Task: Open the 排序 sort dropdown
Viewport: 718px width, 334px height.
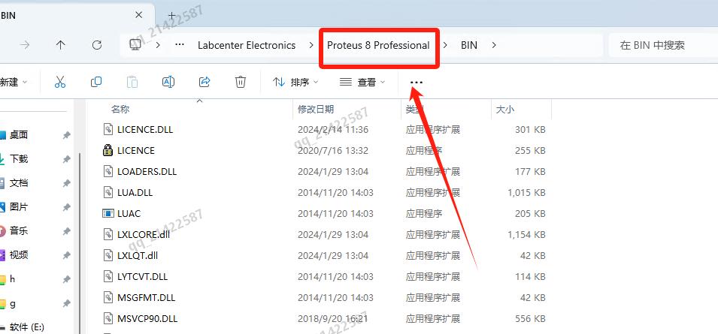Action: [x=295, y=83]
